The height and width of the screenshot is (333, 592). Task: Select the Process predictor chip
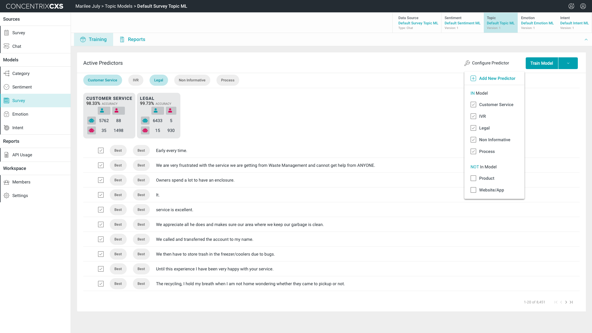(x=228, y=80)
